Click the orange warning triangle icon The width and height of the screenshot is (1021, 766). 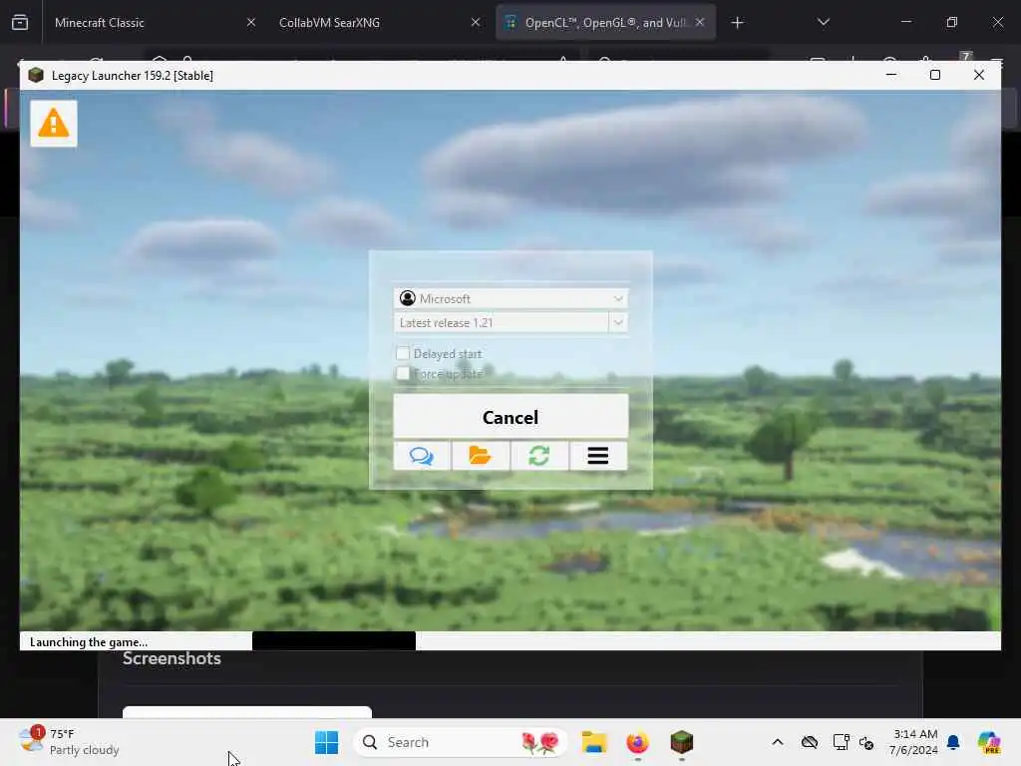coord(54,123)
